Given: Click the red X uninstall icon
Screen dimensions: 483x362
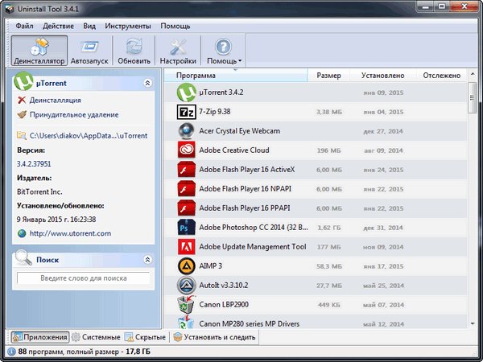Looking at the screenshot, I should point(22,100).
